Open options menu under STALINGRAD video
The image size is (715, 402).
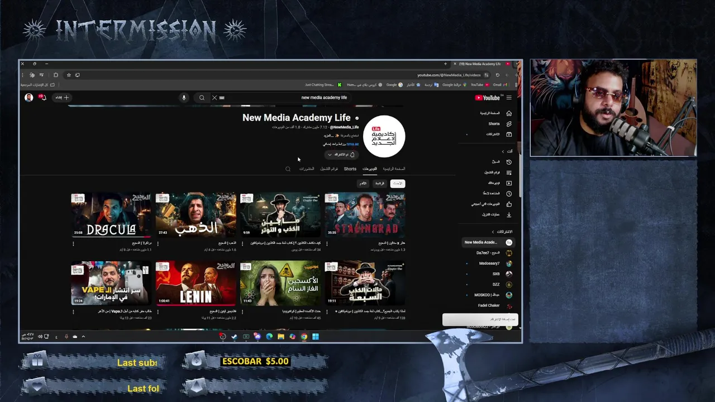pyautogui.click(x=327, y=243)
